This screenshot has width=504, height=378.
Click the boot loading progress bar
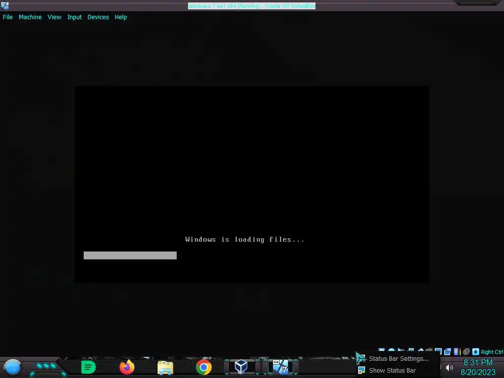[x=130, y=255]
